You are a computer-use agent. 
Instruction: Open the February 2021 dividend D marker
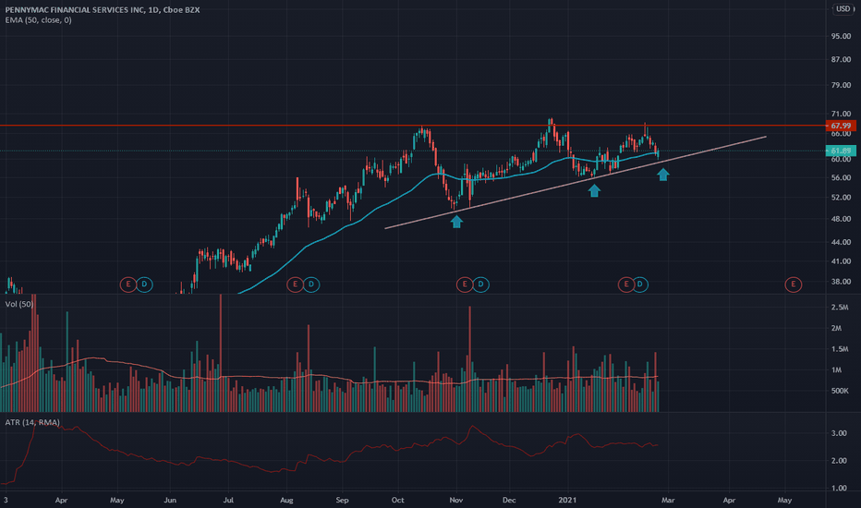pyautogui.click(x=640, y=284)
